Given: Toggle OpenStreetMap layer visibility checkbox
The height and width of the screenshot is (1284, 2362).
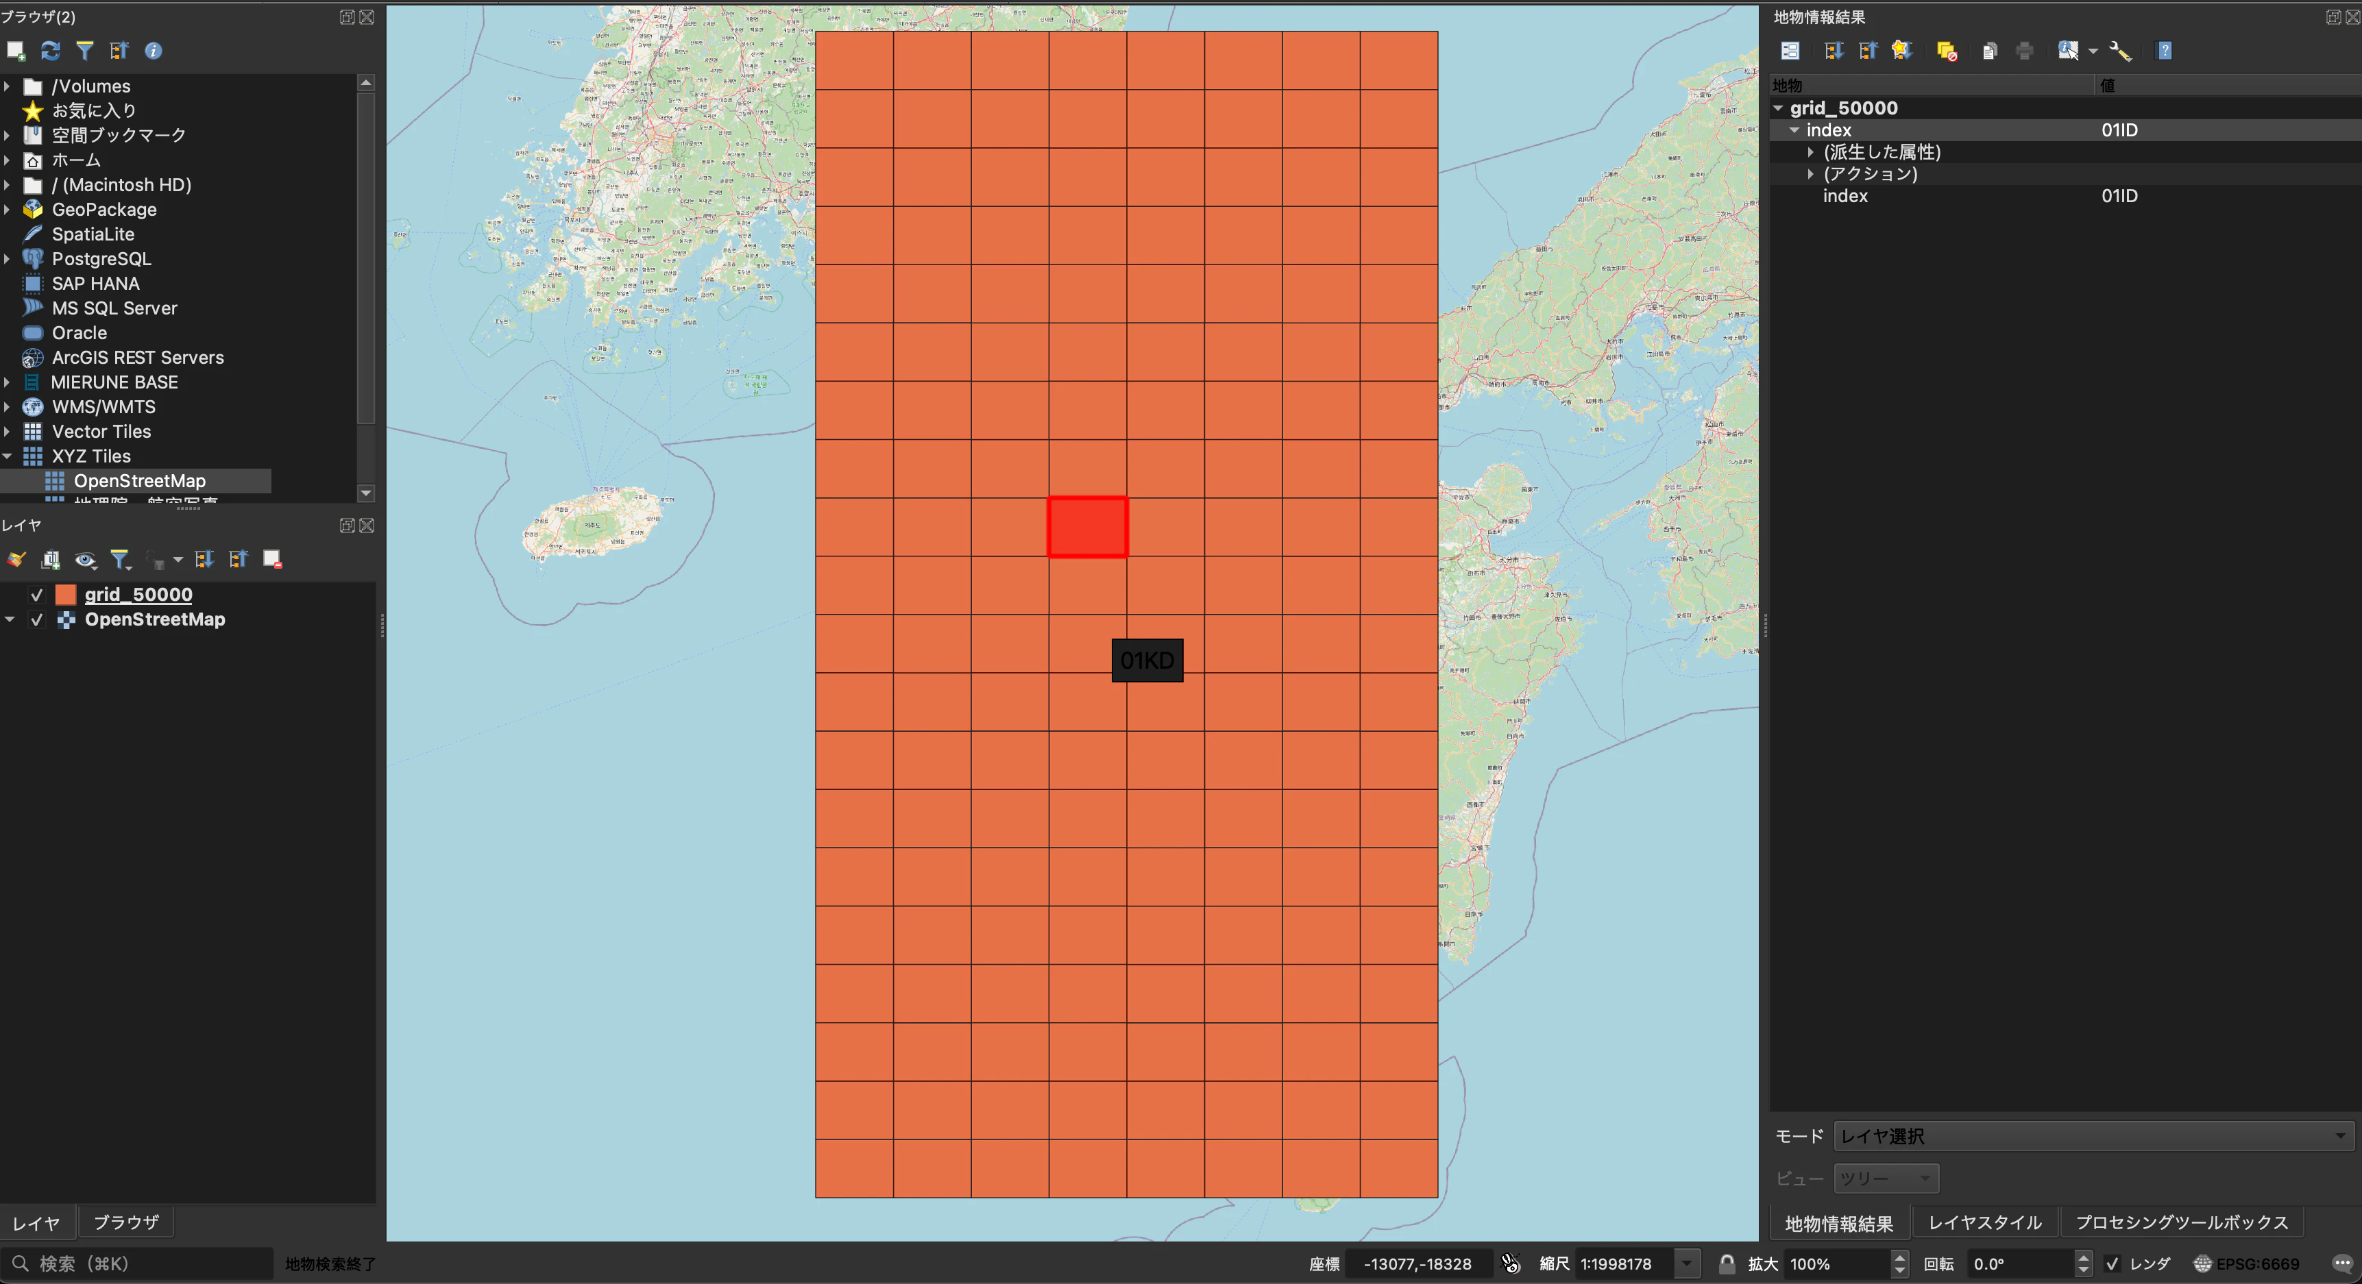Looking at the screenshot, I should [37, 619].
